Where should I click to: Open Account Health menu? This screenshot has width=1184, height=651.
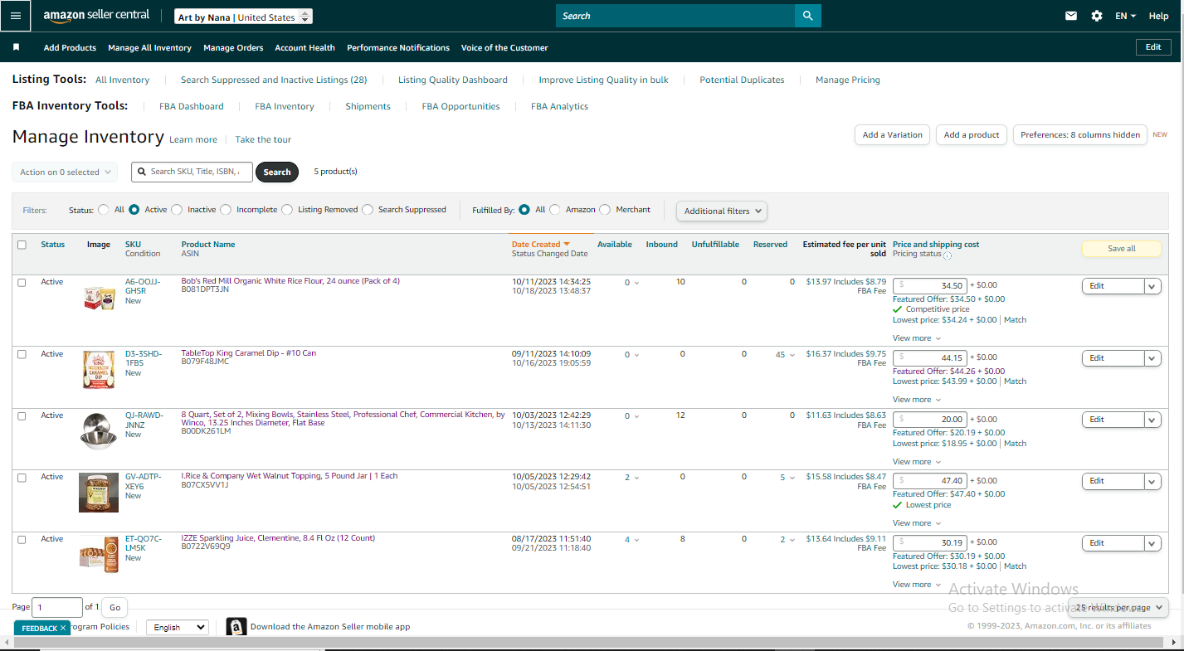(x=305, y=47)
